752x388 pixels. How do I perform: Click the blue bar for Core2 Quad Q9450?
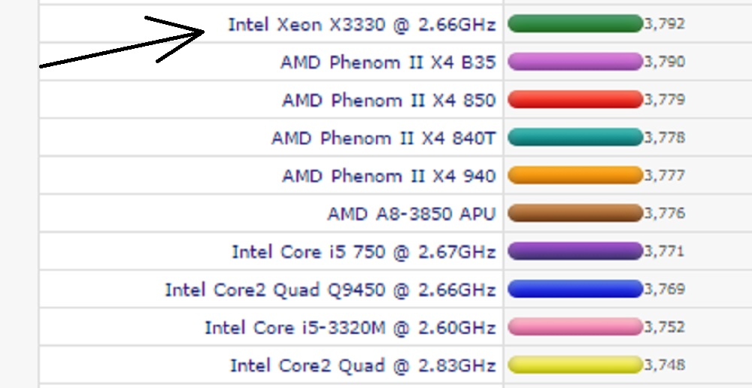point(575,289)
